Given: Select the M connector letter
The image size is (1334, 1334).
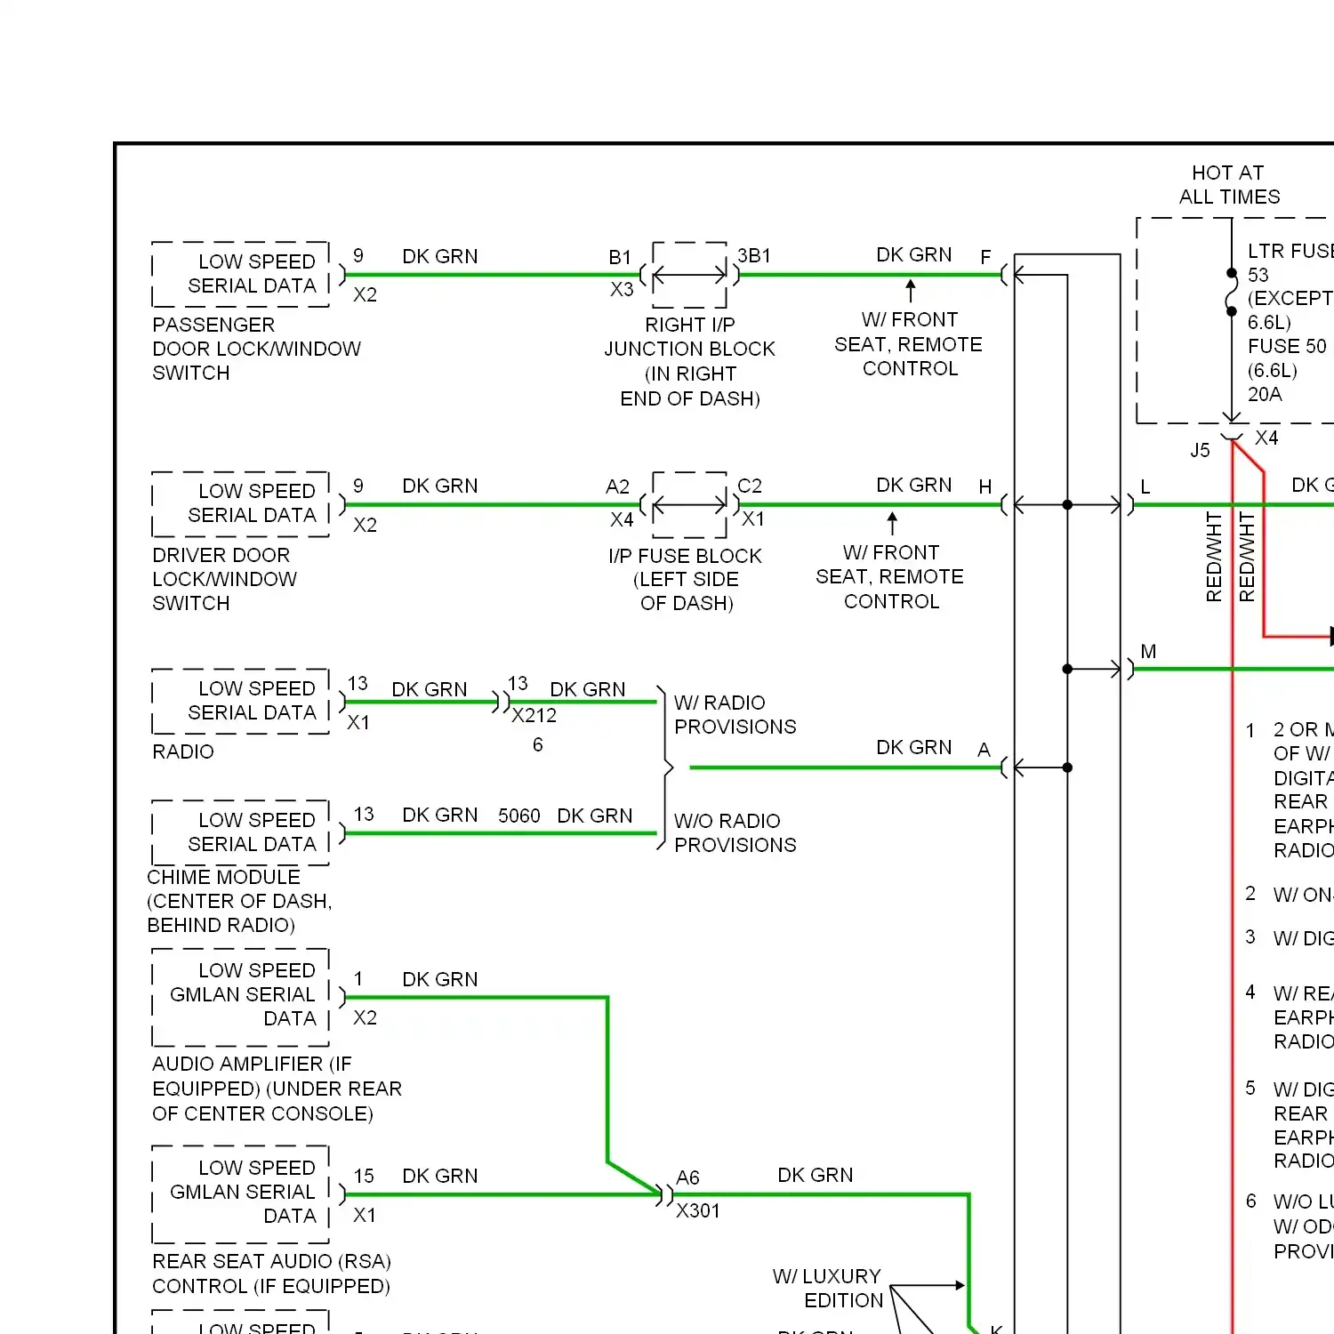Looking at the screenshot, I should (x=1148, y=652).
